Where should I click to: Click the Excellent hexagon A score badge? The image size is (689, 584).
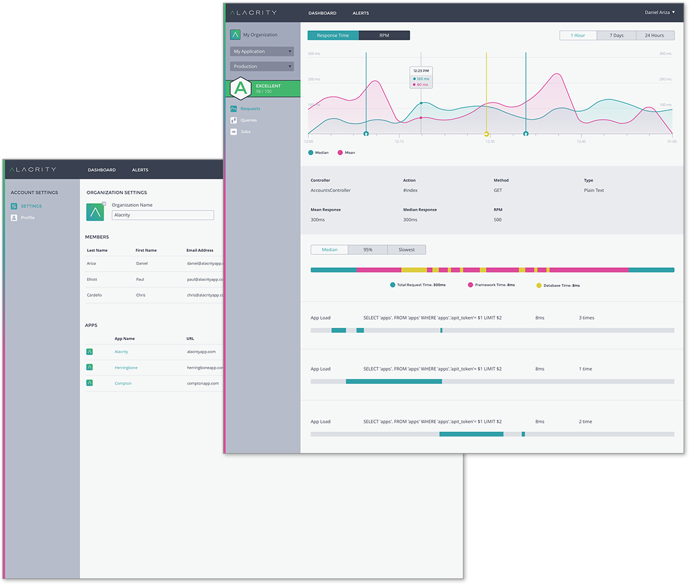click(x=241, y=88)
